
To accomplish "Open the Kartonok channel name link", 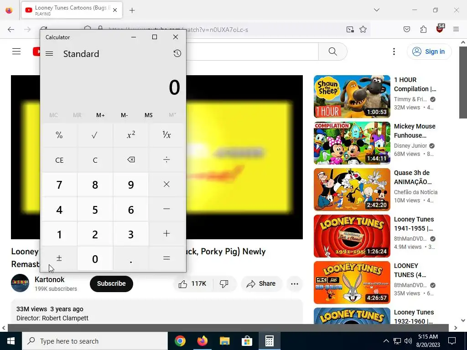I will pos(49,279).
